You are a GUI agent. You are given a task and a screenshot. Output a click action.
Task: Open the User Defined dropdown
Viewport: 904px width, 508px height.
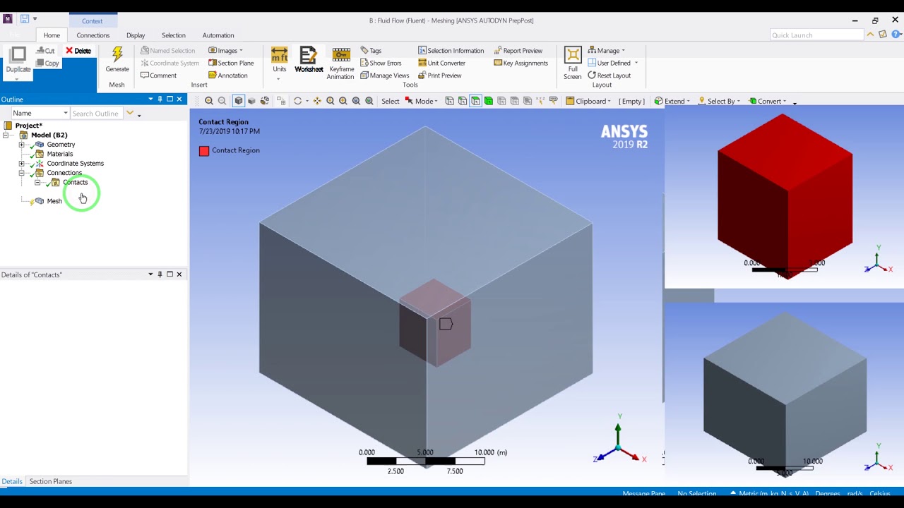click(612, 63)
